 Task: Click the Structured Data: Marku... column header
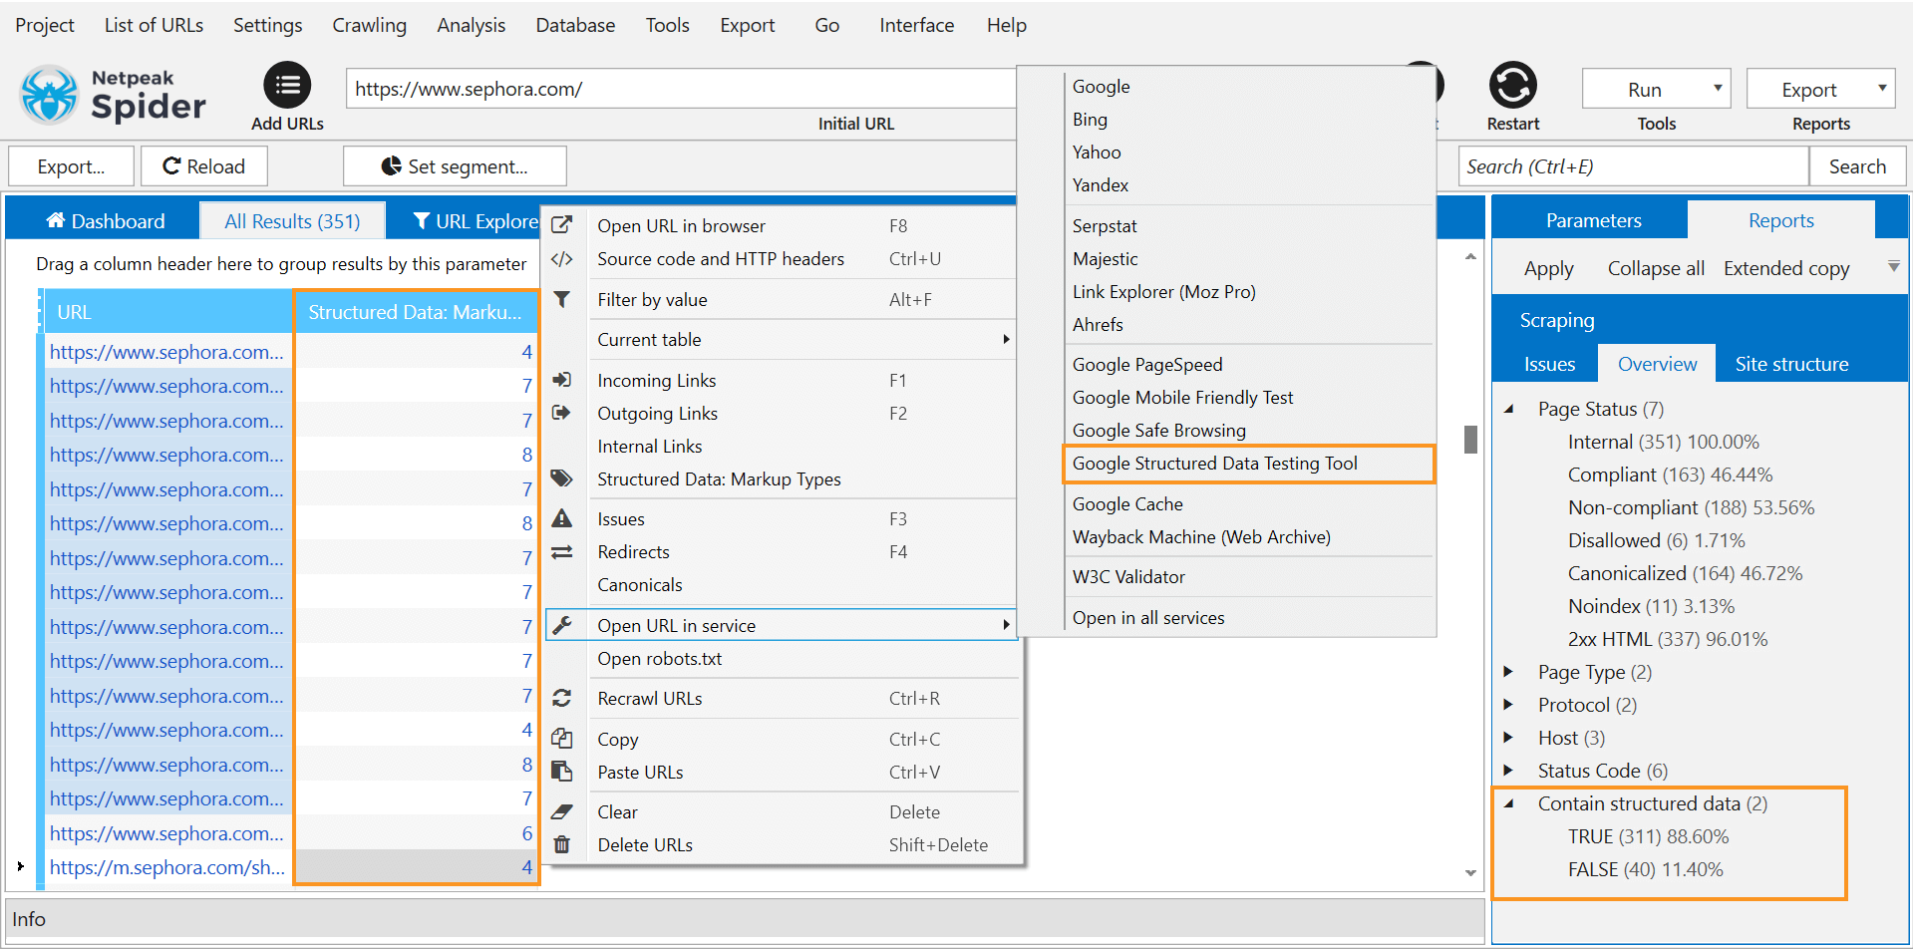coord(416,312)
